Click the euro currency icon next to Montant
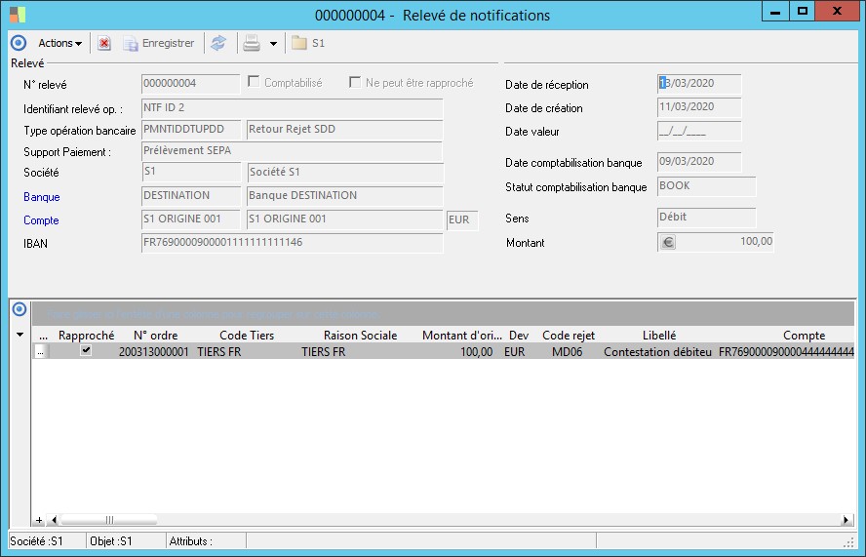This screenshot has height=557, width=866. 668,242
